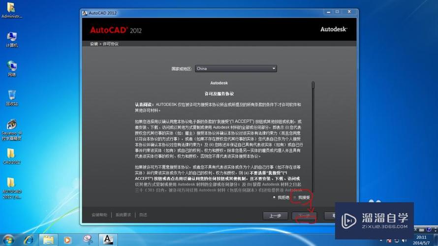
Task: Open Windows Explorer from taskbar
Action: [48, 240]
